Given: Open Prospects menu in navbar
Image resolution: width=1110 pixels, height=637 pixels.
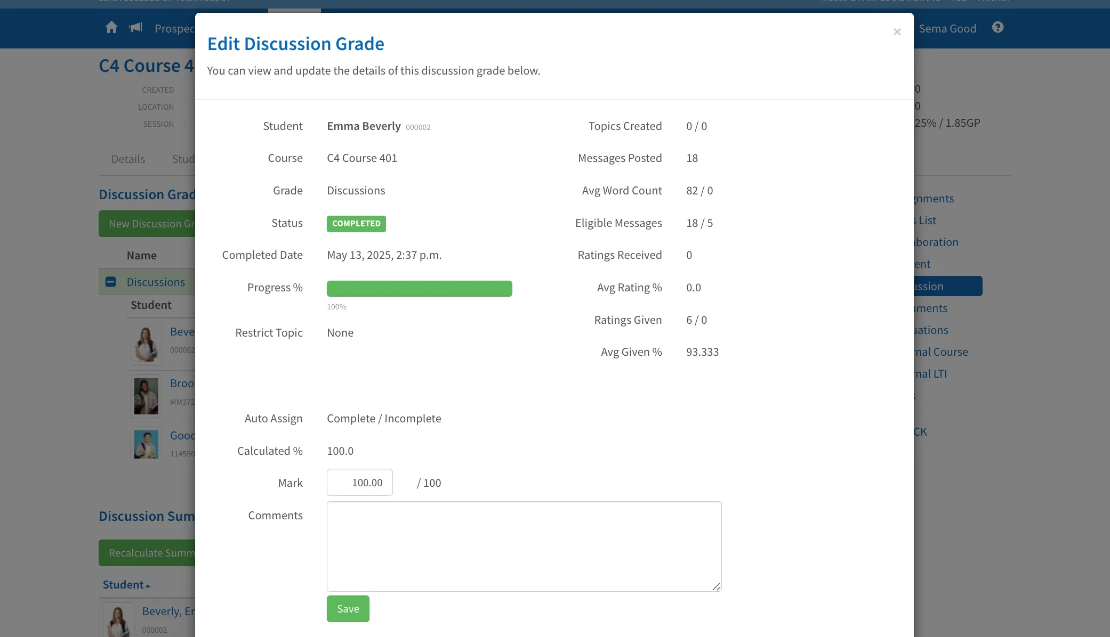Looking at the screenshot, I should [175, 28].
